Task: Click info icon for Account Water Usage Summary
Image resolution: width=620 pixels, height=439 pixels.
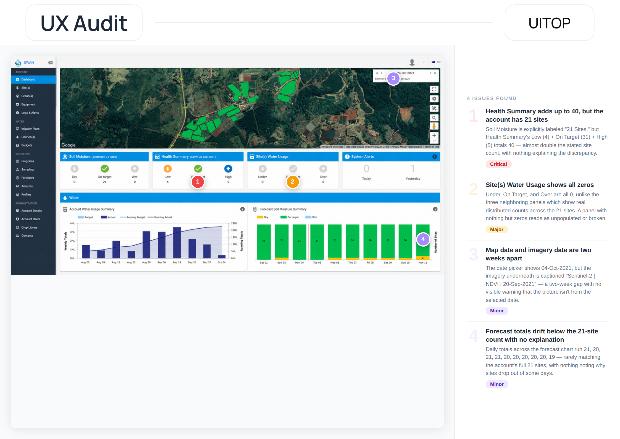Action: pos(242,209)
